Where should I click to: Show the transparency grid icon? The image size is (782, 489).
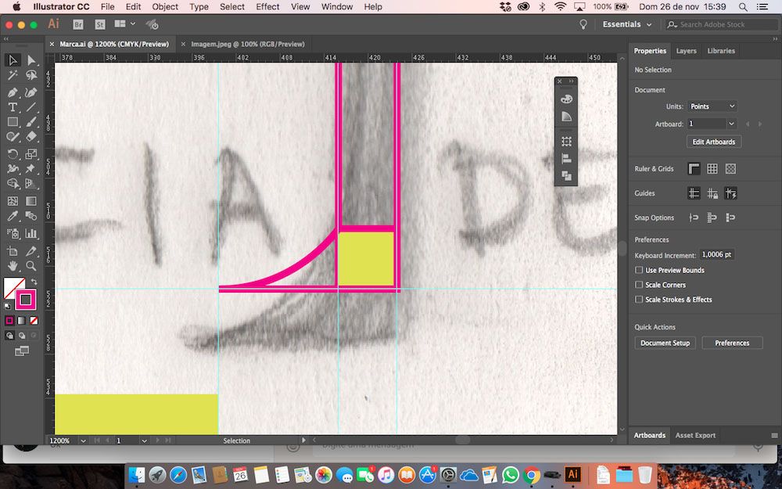[x=730, y=169]
